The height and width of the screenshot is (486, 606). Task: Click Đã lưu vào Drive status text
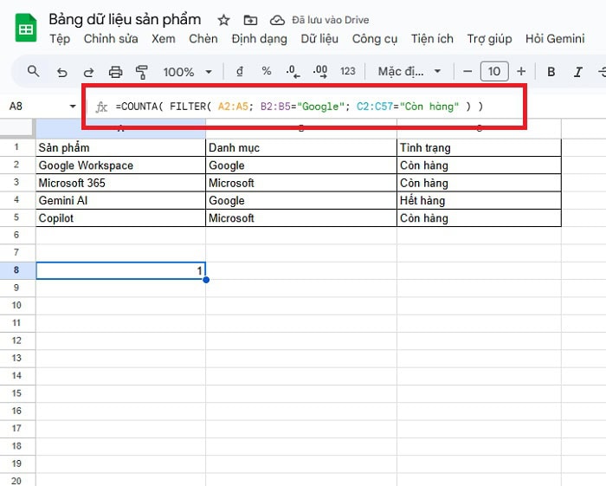331,20
